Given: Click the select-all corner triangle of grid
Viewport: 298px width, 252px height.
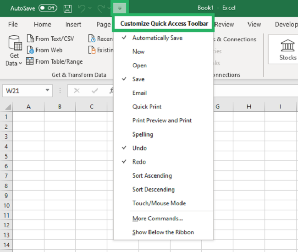Looking at the screenshot, I should pos(7,107).
